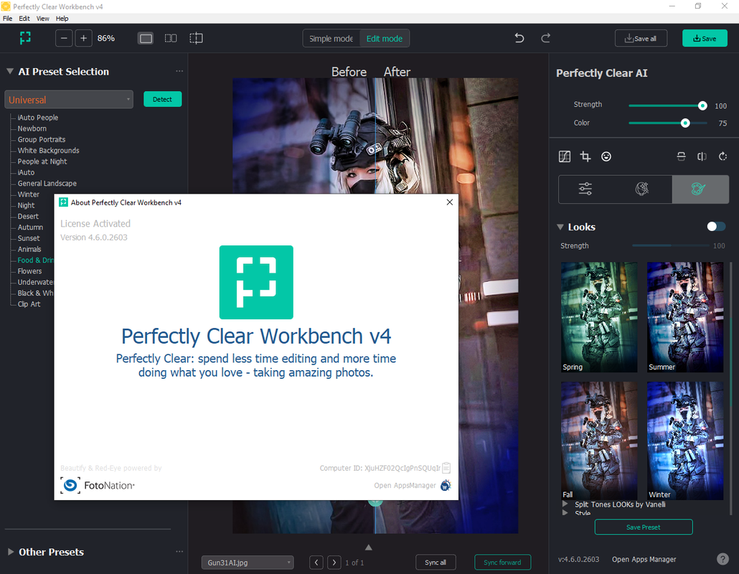The width and height of the screenshot is (739, 574).
Task: Expand the filmstrip with up triangle
Action: pos(369,547)
